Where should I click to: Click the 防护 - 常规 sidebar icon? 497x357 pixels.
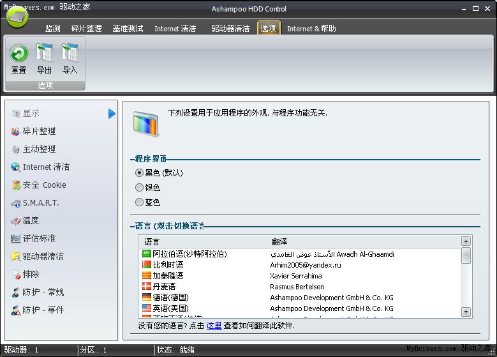[15, 292]
